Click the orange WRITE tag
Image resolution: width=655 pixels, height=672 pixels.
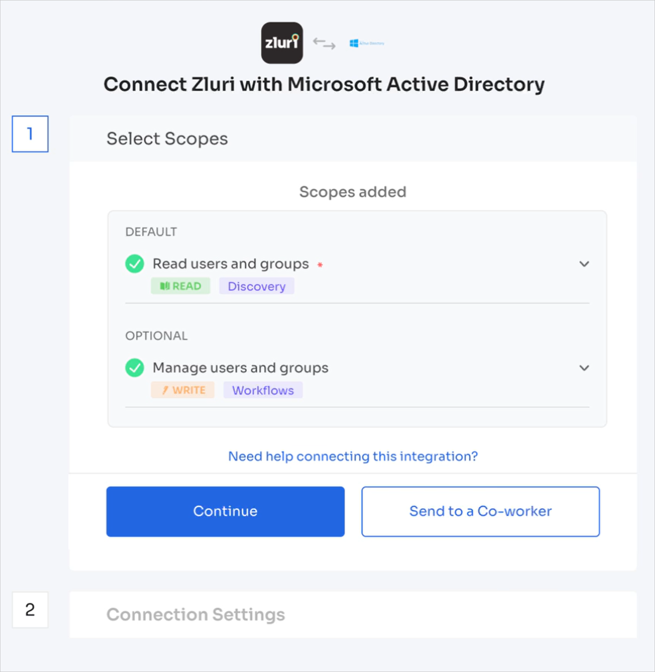(x=183, y=390)
